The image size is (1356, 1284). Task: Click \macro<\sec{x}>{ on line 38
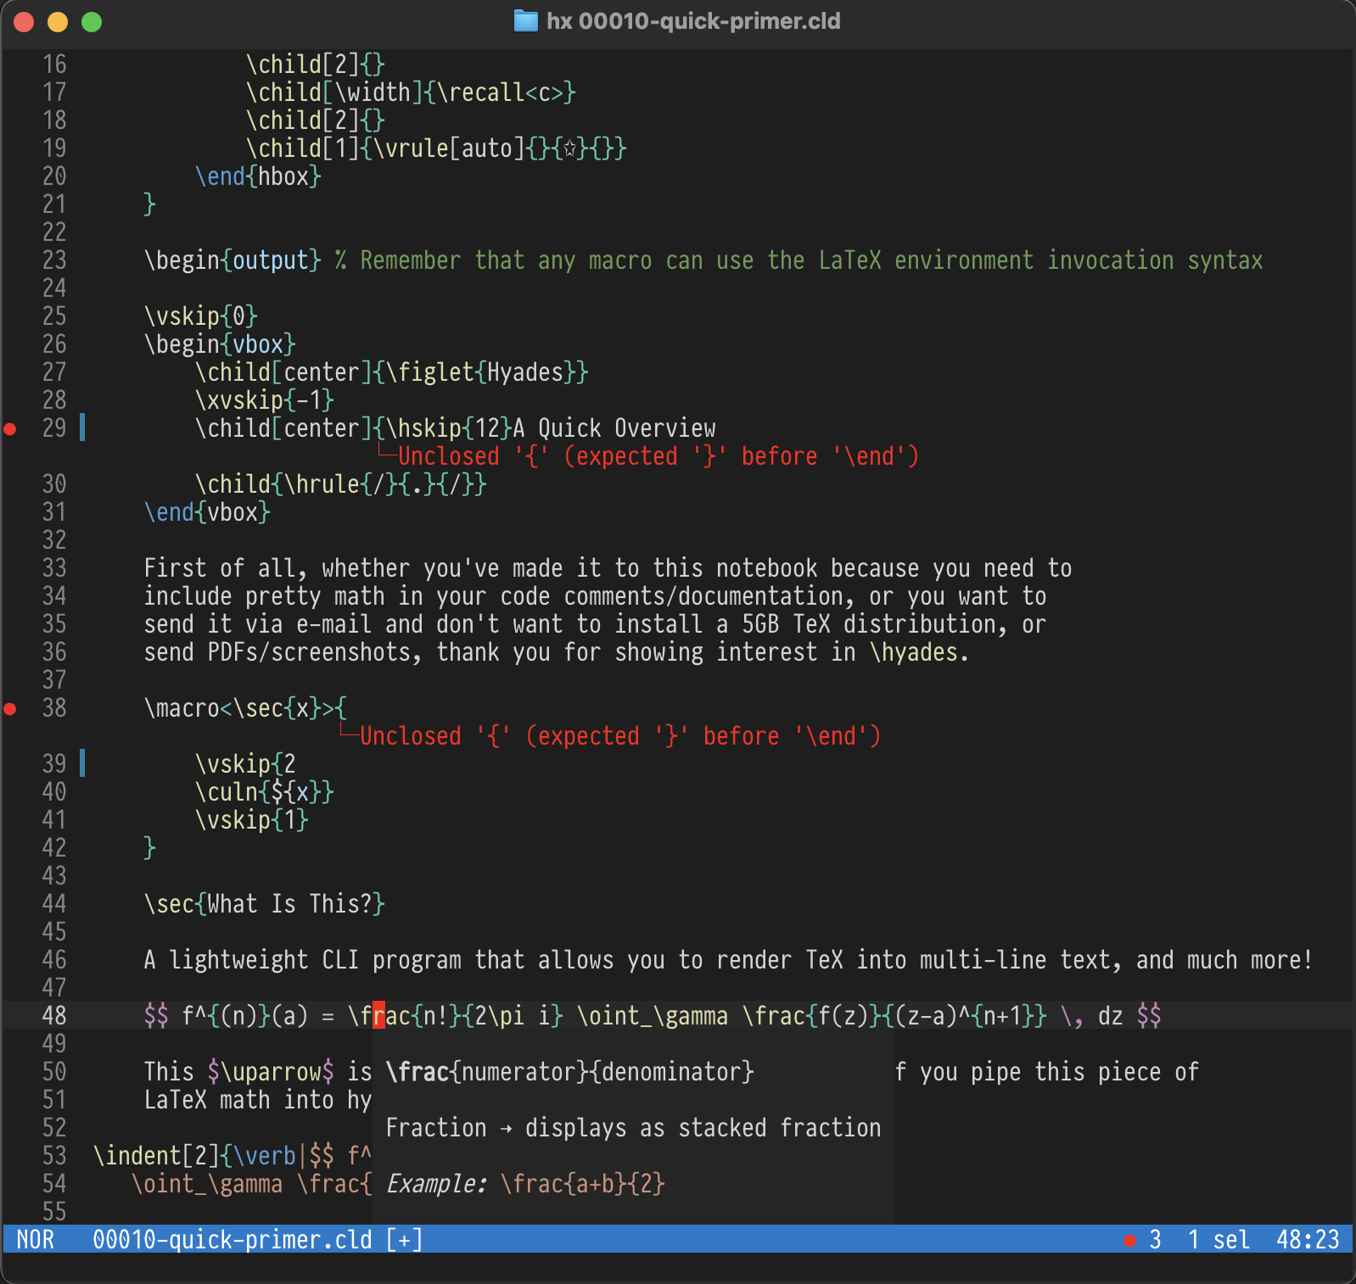pos(245,708)
